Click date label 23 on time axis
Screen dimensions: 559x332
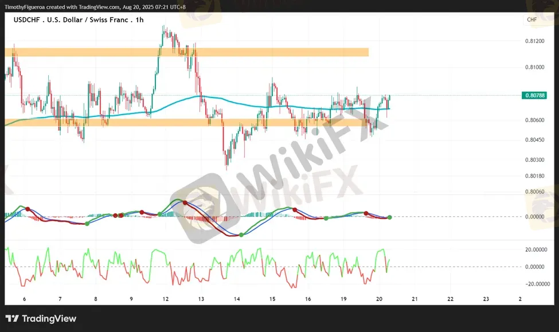(486, 299)
